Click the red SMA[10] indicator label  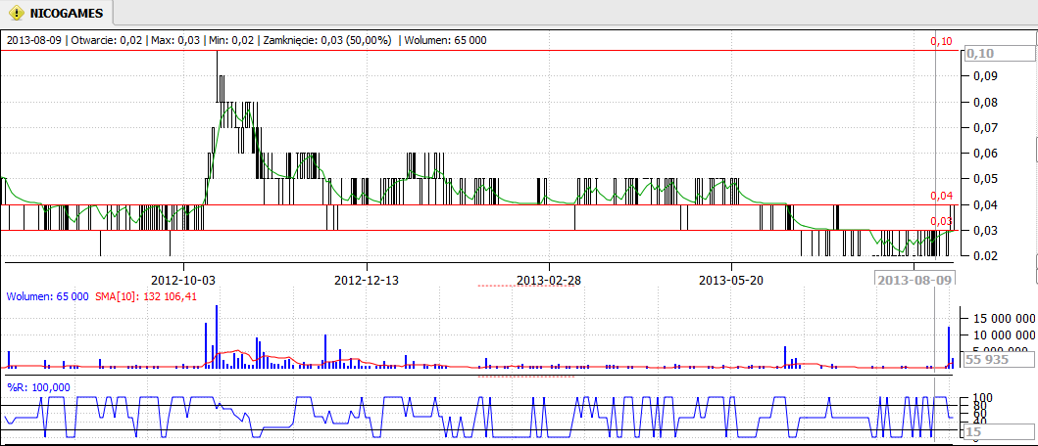(x=145, y=296)
